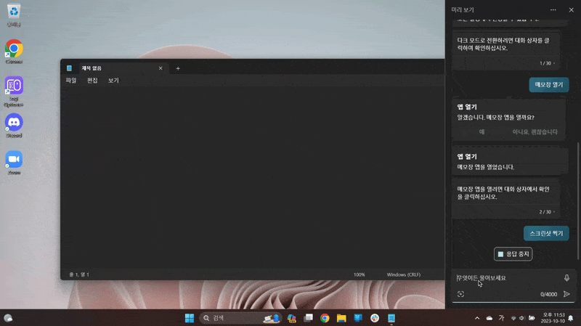Image resolution: width=581 pixels, height=326 pixels.
Task: Open the volume speaker tray icon
Action: pyautogui.click(x=522, y=318)
